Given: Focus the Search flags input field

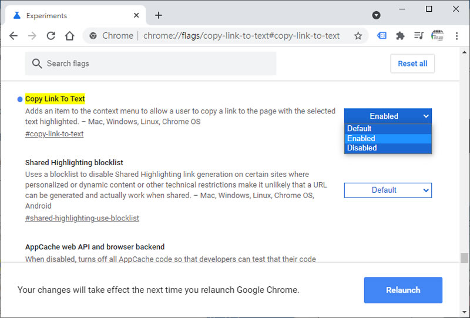Looking at the screenshot, I should (x=150, y=63).
